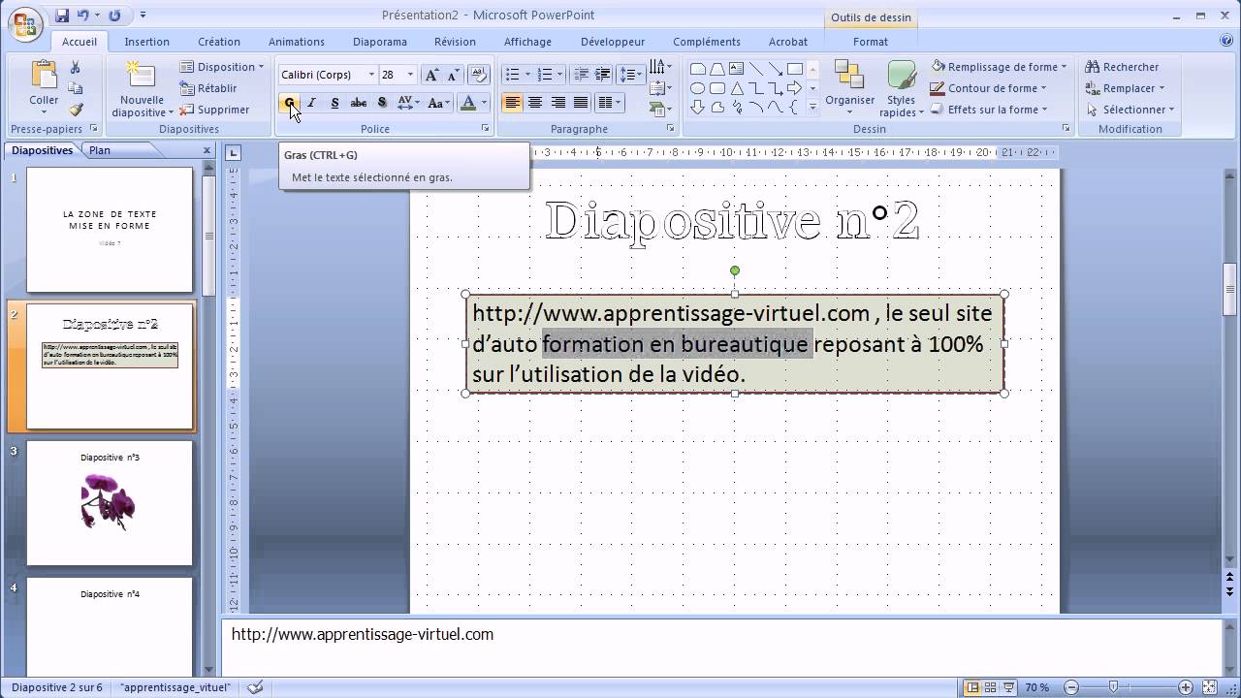Image resolution: width=1241 pixels, height=698 pixels.
Task: Switch to the Animations tab
Action: pyautogui.click(x=297, y=42)
